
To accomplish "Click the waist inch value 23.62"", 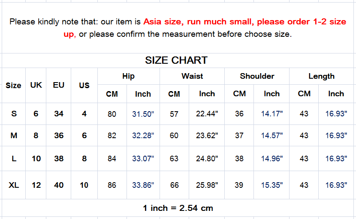I will click(x=207, y=136).
